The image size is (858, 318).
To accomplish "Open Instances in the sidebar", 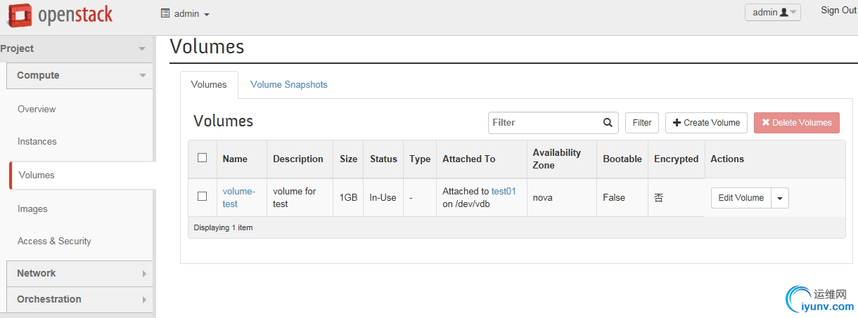I will [x=37, y=142].
